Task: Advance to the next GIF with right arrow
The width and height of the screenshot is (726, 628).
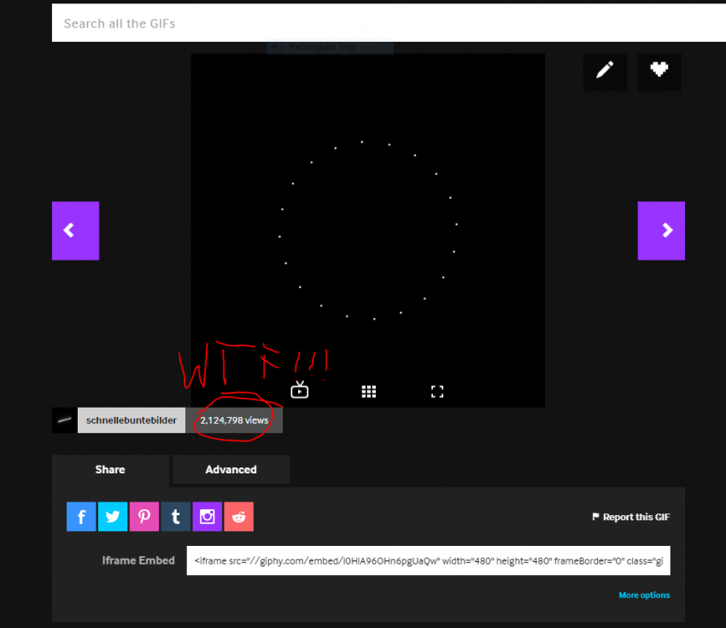Action: pos(661,231)
